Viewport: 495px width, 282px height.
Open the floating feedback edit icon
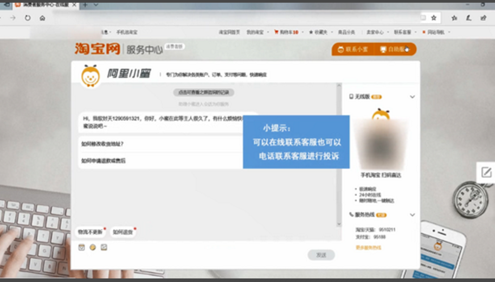coord(486,172)
